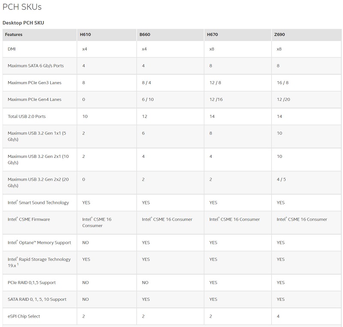Select the Maximum PCIe Gen3 Lanes row label

point(35,82)
